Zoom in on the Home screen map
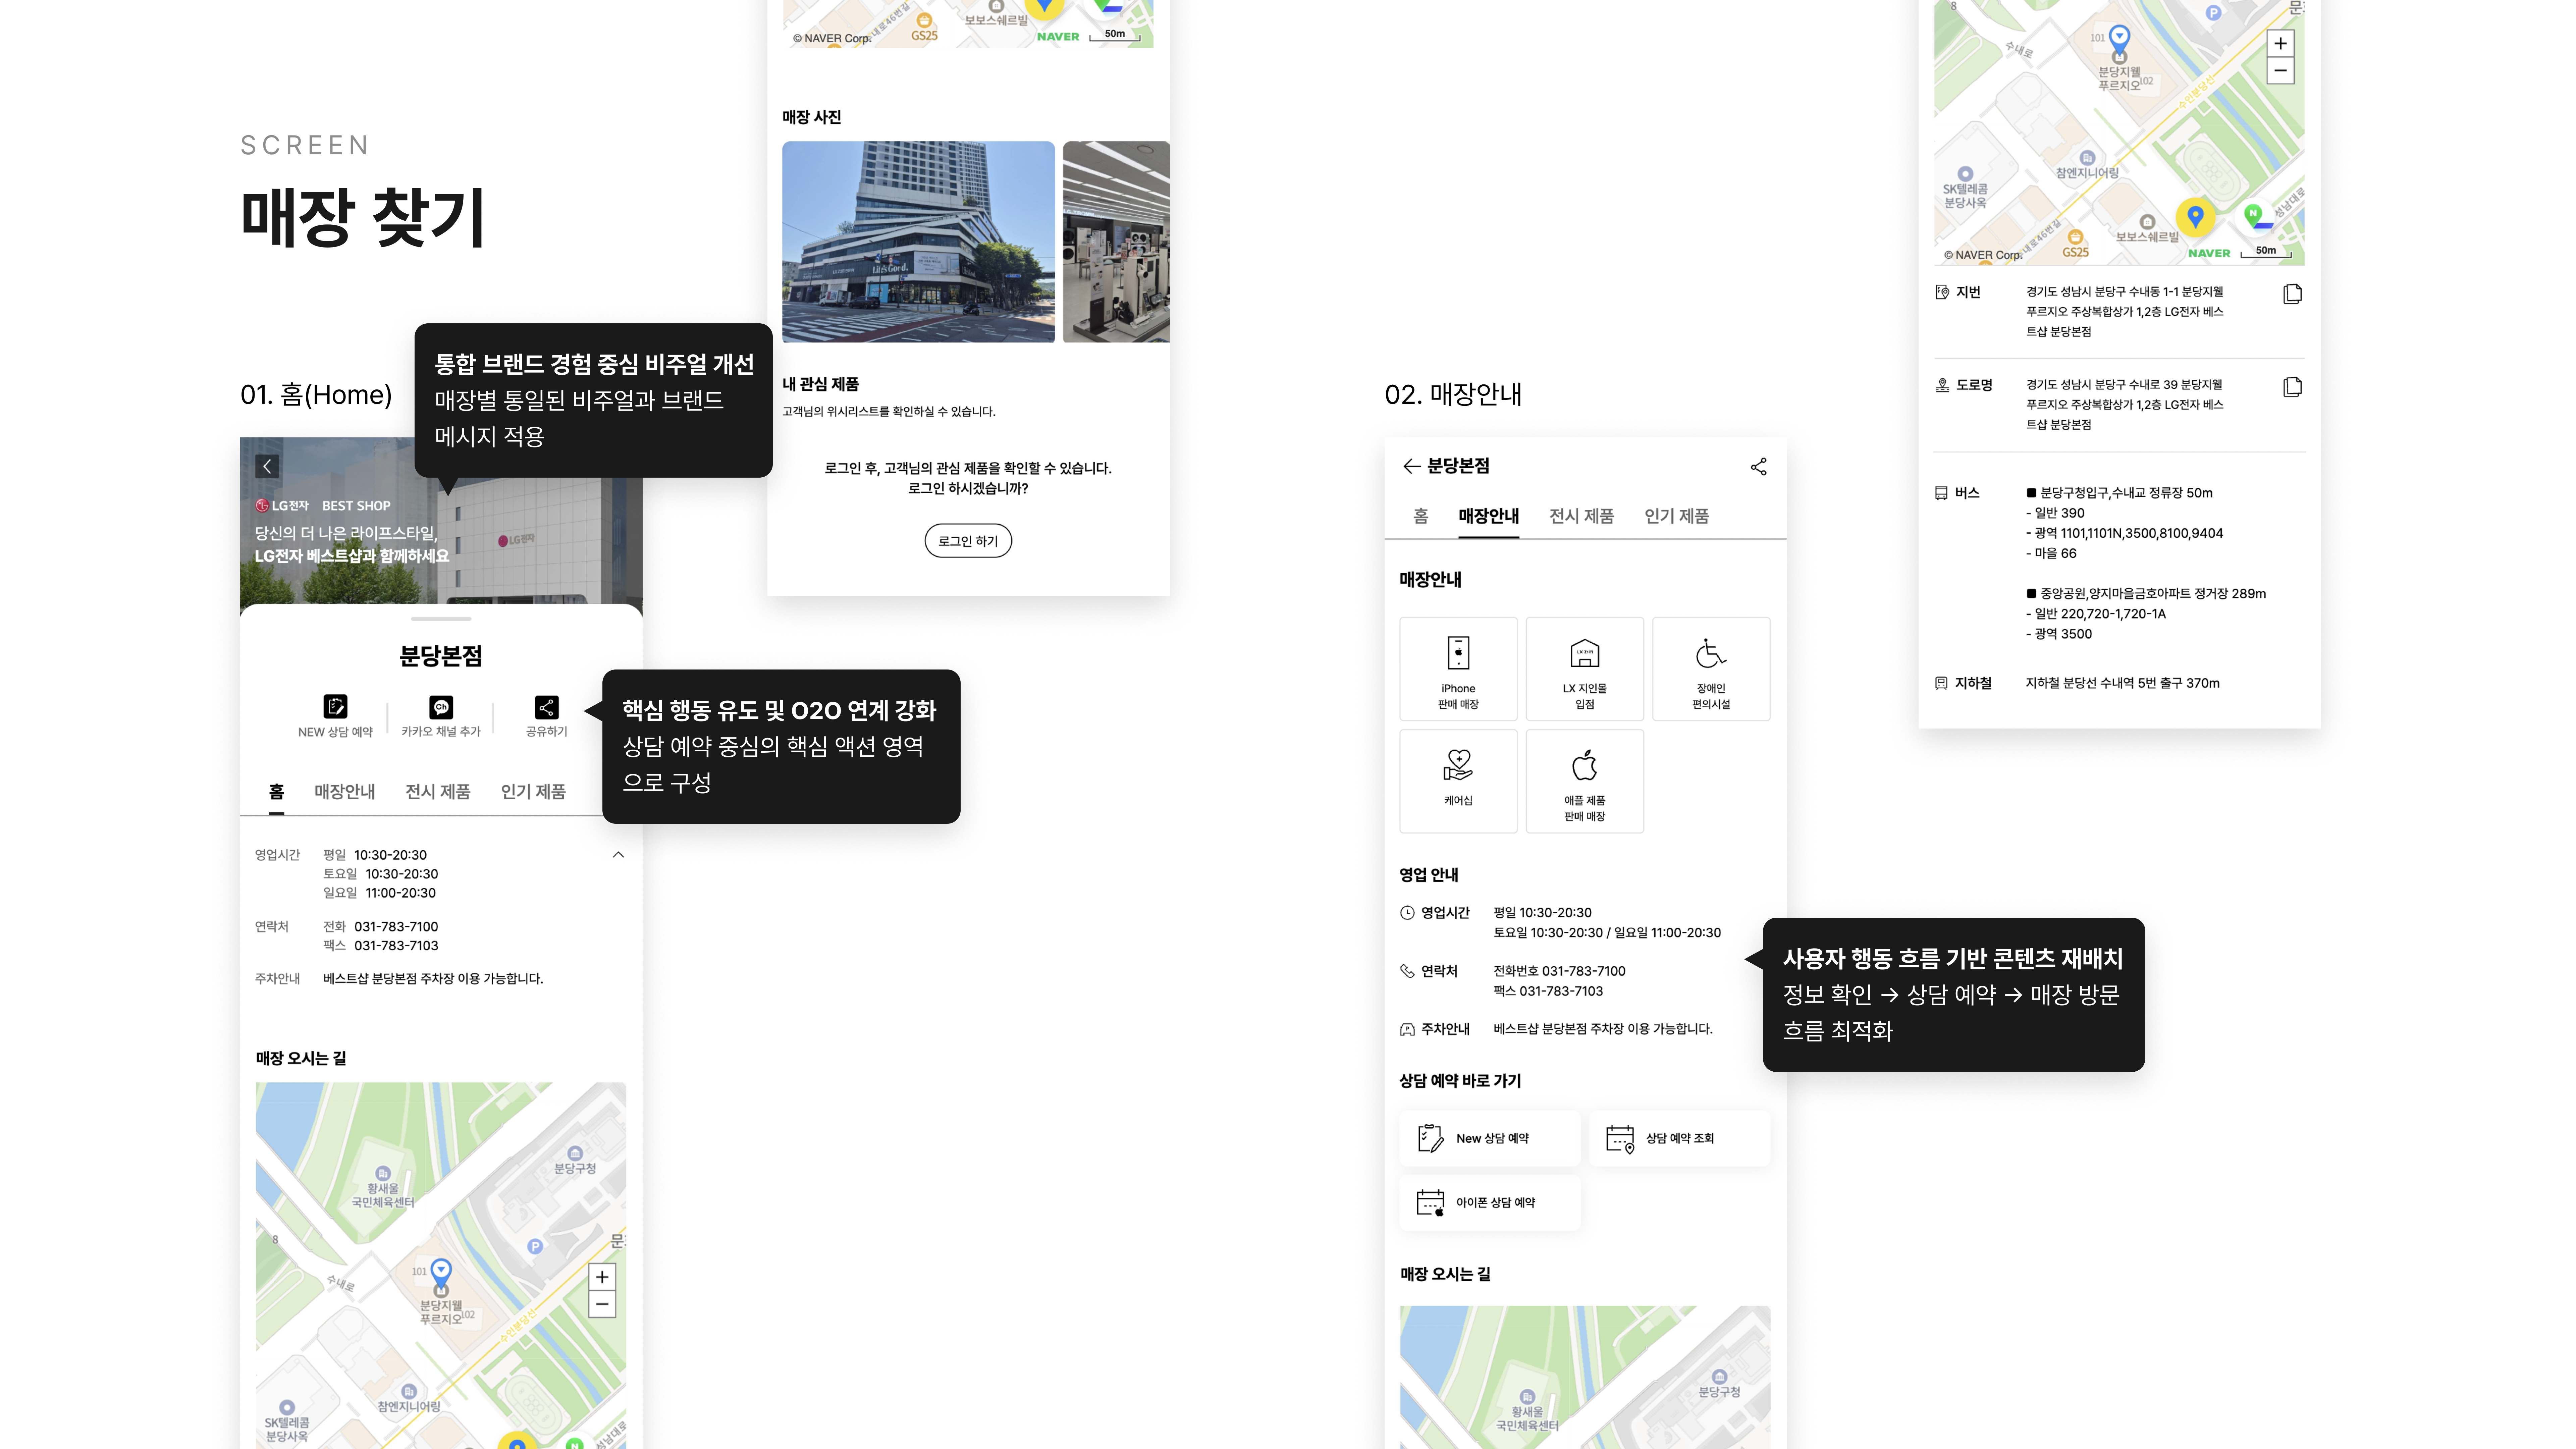2576x1449 pixels. pyautogui.click(x=602, y=1277)
